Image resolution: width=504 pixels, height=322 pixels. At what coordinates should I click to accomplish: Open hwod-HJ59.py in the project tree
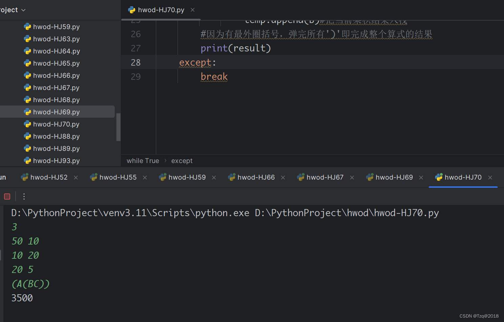[56, 27]
